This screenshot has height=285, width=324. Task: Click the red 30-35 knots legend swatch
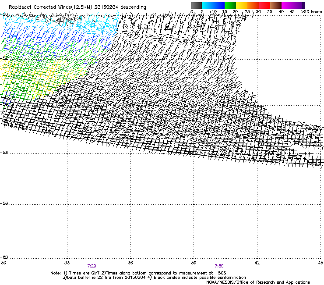point(264,5)
